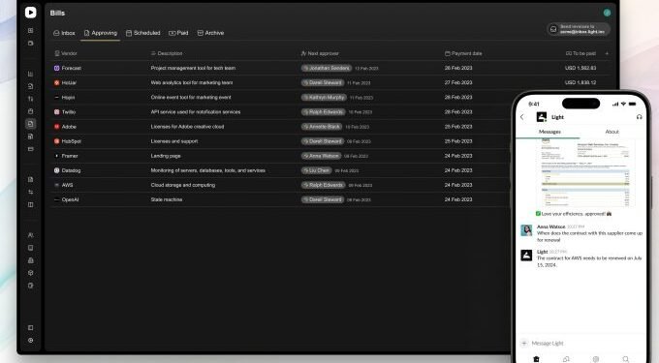Click the bottom settings icon in sidebar
This screenshot has height=363, width=659.
click(x=30, y=341)
